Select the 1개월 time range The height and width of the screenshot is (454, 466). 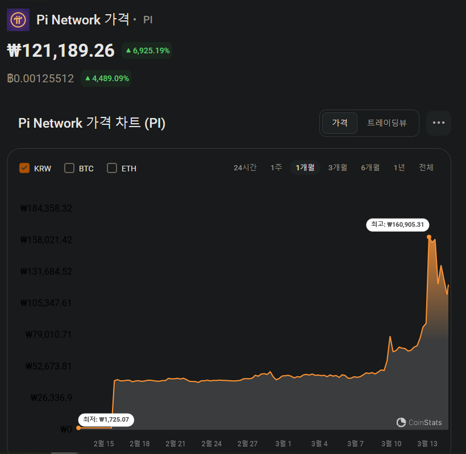coord(305,167)
